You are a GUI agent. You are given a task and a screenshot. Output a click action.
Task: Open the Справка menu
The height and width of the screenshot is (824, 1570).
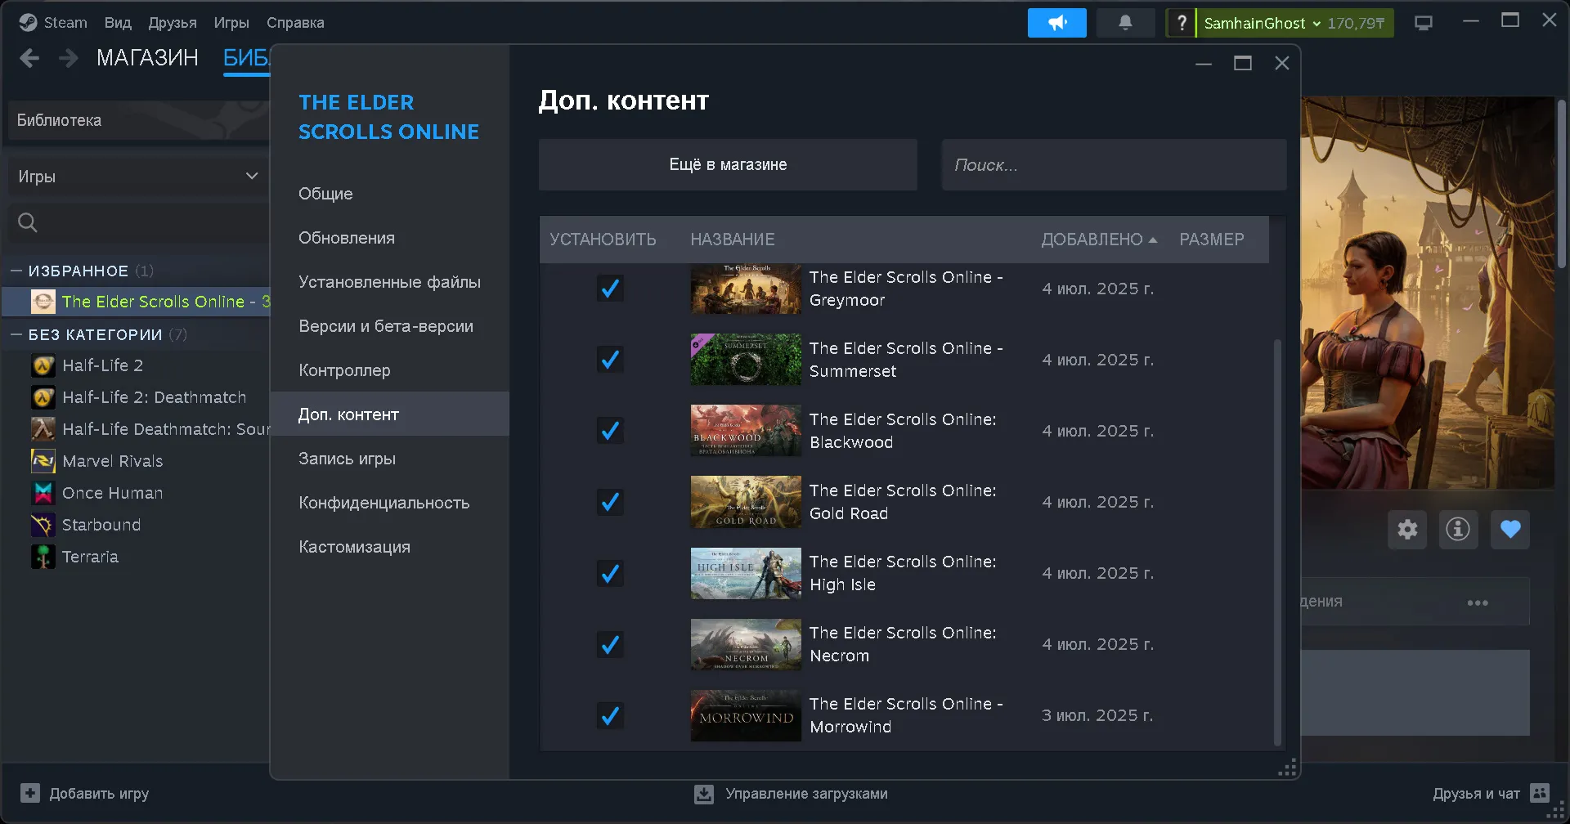(295, 23)
